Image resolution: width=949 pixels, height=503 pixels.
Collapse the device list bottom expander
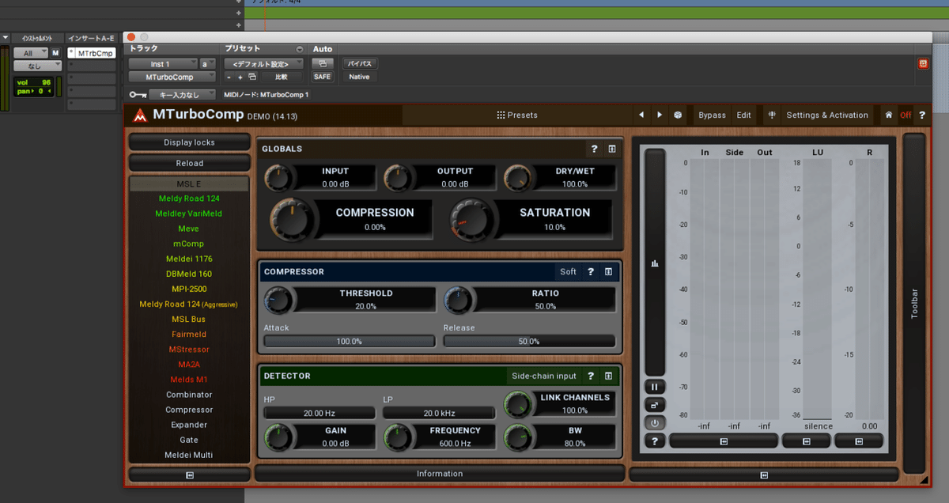(190, 475)
